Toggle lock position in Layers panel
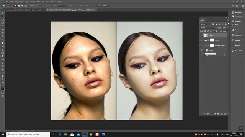Image resolution: width=245 pixels, height=137 pixels. pos(211,31)
